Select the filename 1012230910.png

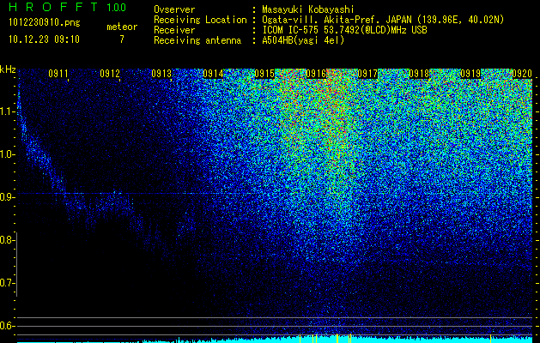click(45, 22)
